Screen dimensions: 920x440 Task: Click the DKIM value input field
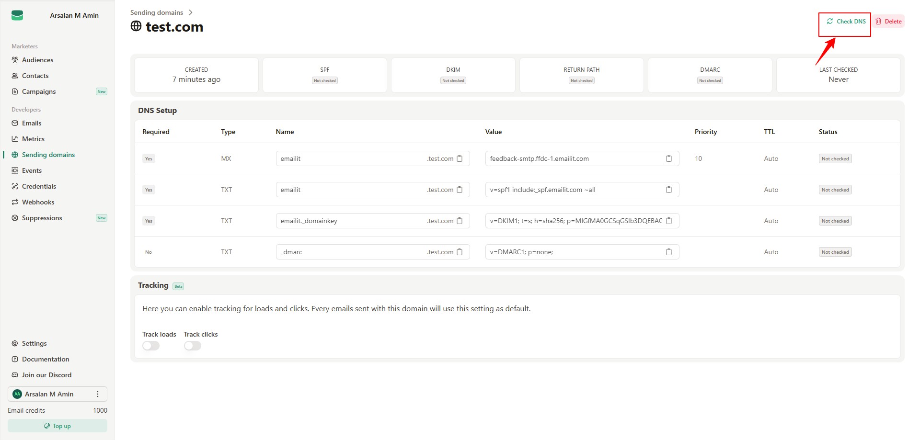[x=575, y=221]
